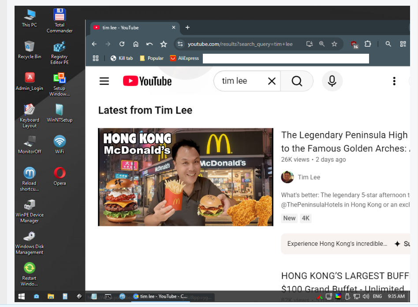
Task: Open Total Commander desktop shortcut
Action: (x=60, y=21)
